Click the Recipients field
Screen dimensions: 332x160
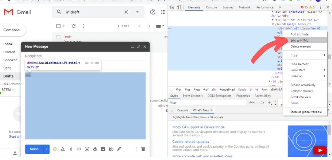[85, 56]
